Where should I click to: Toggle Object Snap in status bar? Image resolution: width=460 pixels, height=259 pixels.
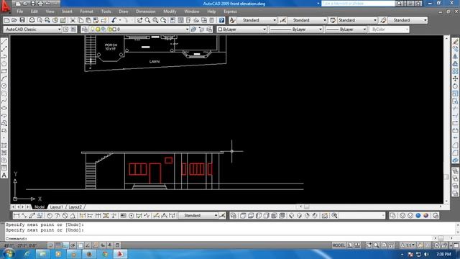80,245
